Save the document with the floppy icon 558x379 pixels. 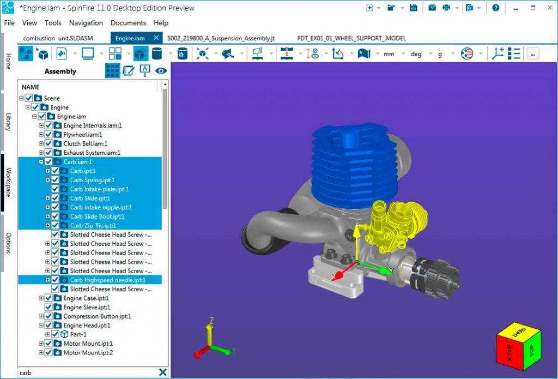click(x=413, y=8)
